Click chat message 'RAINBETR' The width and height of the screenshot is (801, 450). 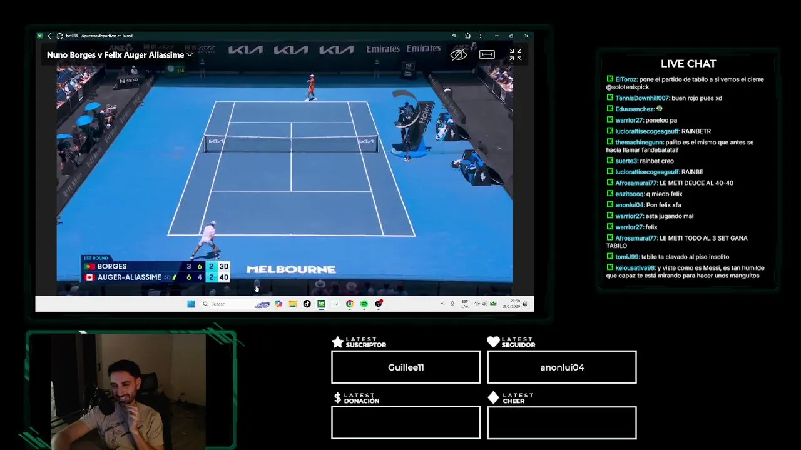(x=696, y=131)
